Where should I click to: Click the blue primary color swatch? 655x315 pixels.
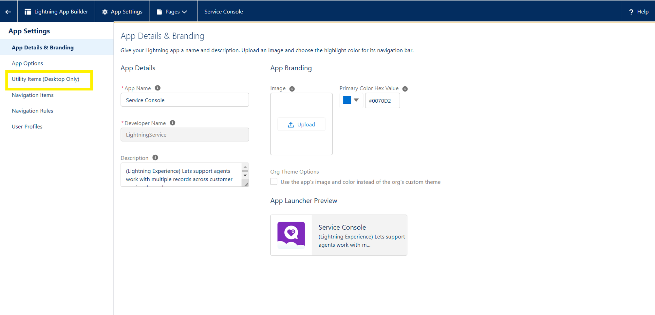tap(347, 100)
